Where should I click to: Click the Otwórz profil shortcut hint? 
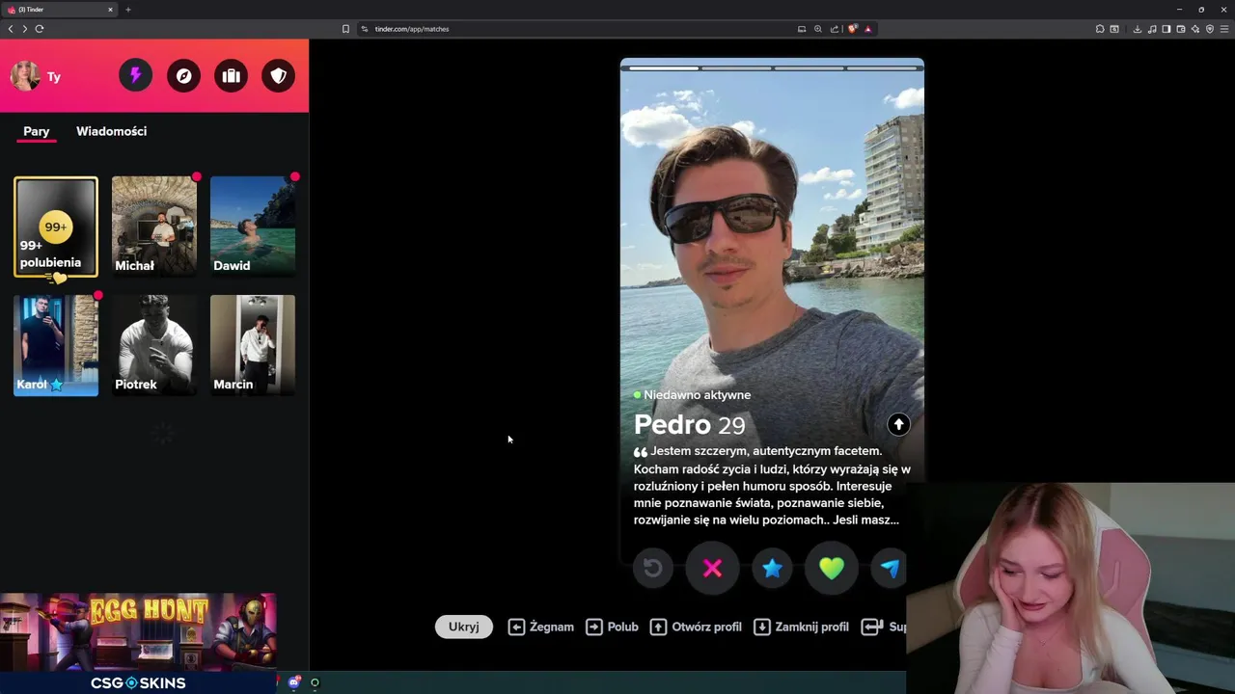coord(696,627)
